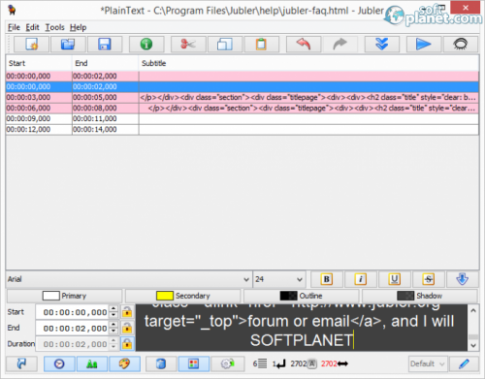The width and height of the screenshot is (485, 379).
Task: Click the grey redo arrow
Action: click(339, 44)
